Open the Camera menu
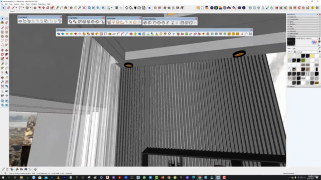Image resolution: width=321 pixels, height=180 pixels. [17, 4]
